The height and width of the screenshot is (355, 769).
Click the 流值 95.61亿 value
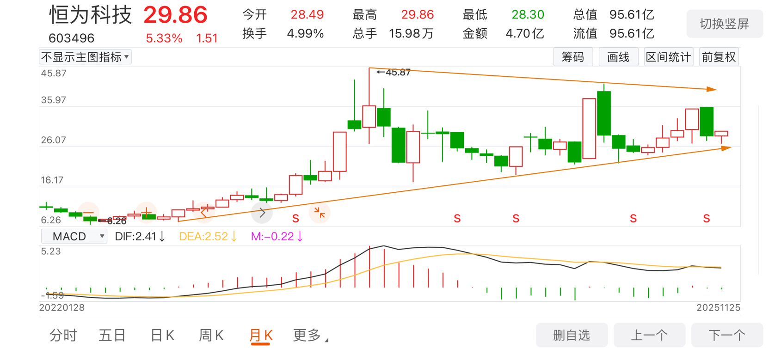tap(632, 33)
